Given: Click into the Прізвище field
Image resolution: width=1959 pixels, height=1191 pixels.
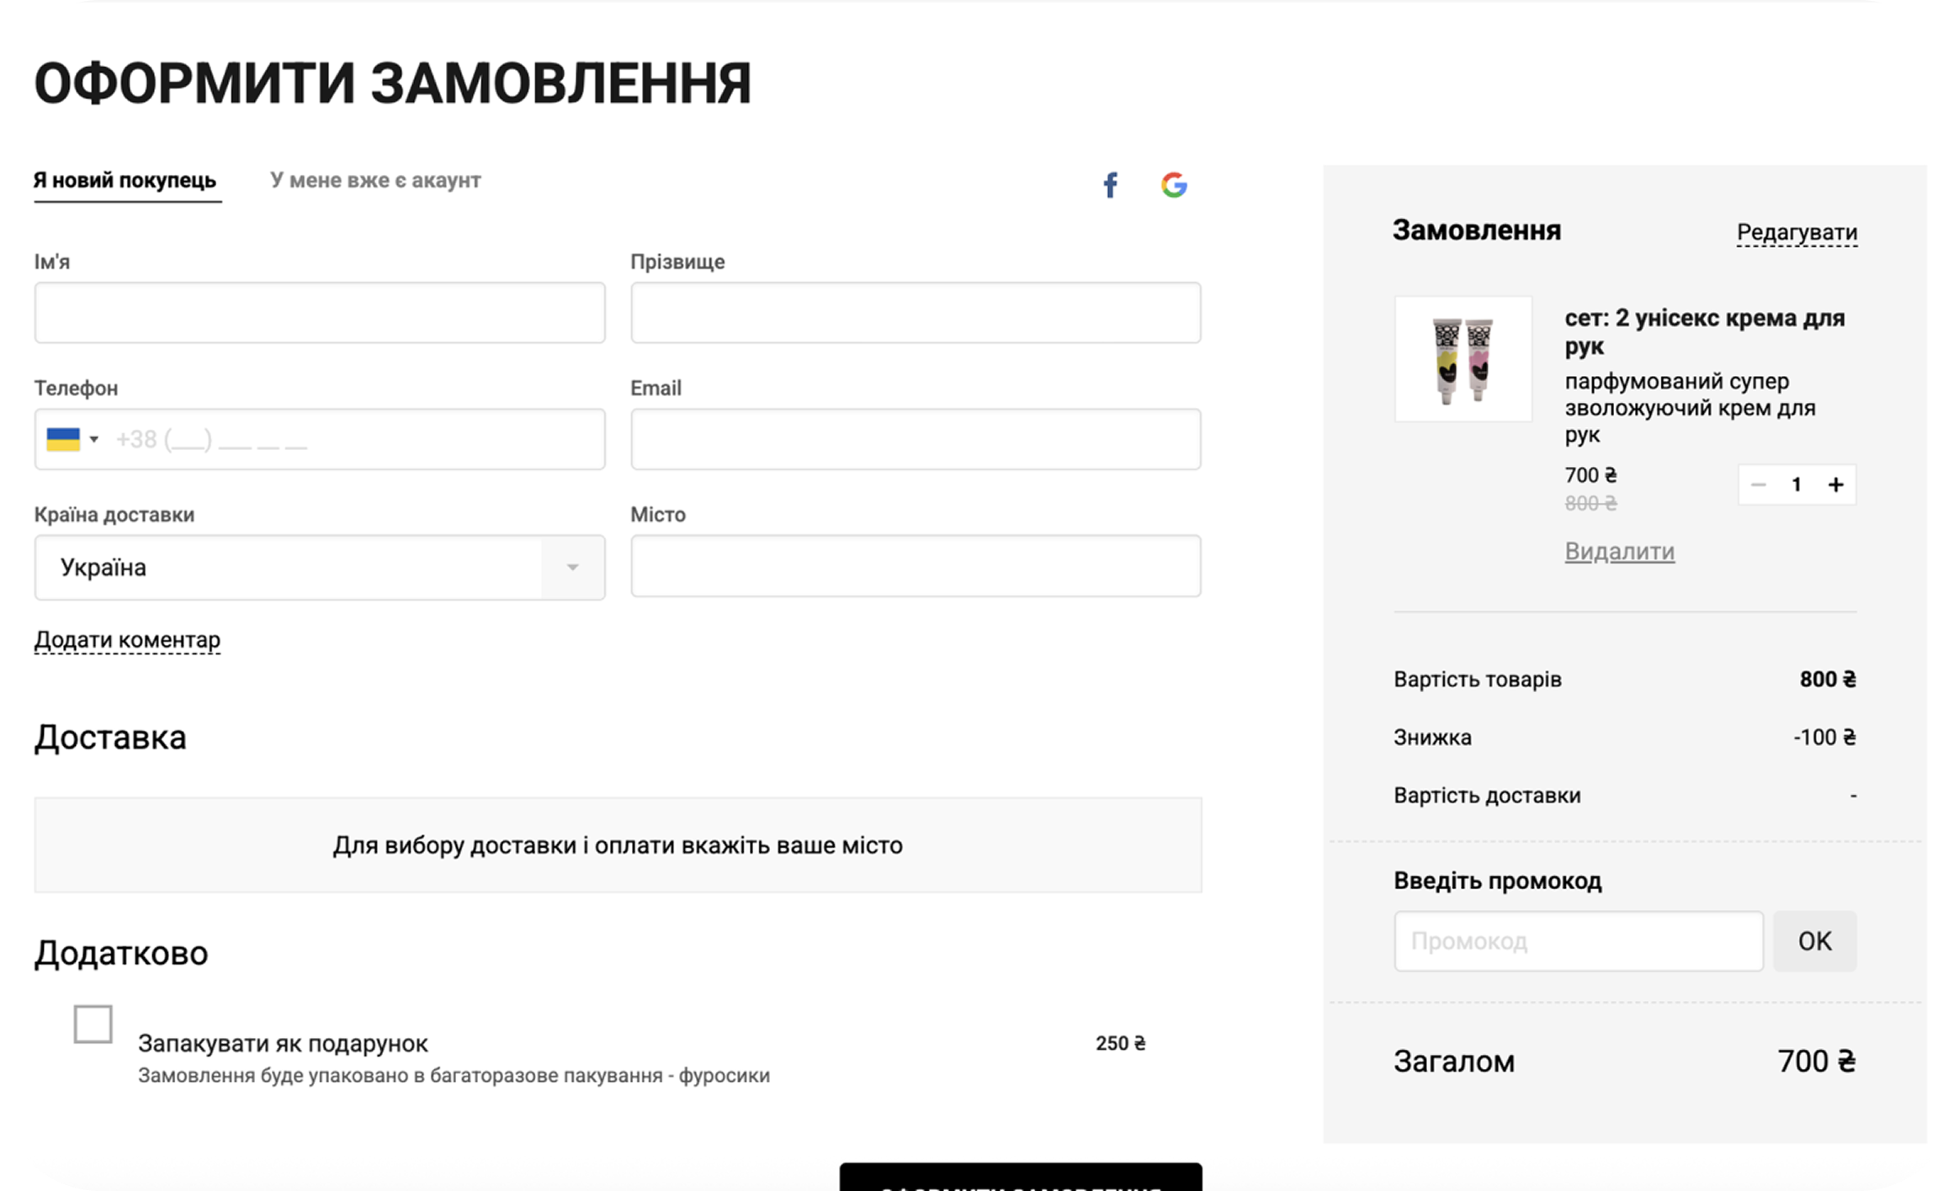Looking at the screenshot, I should pyautogui.click(x=916, y=313).
